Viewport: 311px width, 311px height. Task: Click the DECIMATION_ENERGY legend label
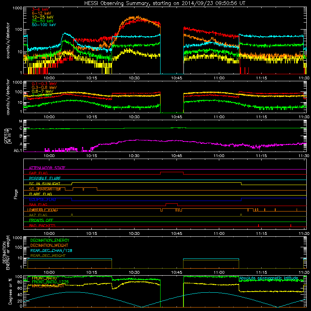pos(50,240)
